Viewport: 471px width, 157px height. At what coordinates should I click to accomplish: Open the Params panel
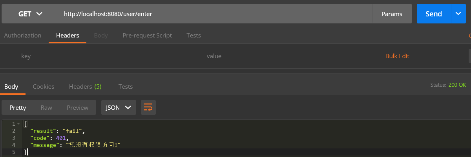tap(392, 14)
